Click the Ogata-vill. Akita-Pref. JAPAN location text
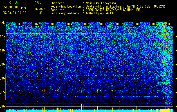 (x=126, y=6)
